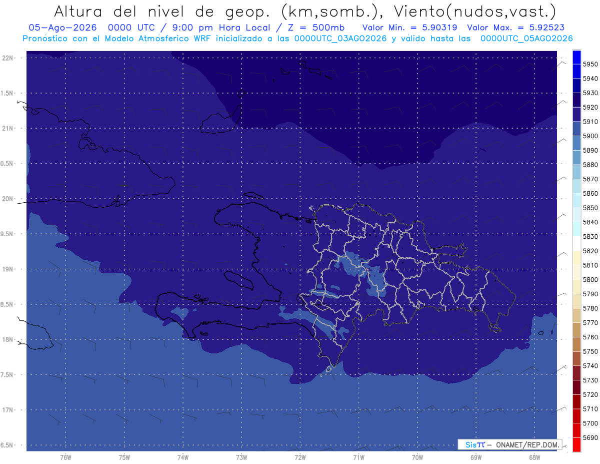Screen dimensions: 600x464
Task: Click the 5830 colorbar label
Action: point(590,236)
